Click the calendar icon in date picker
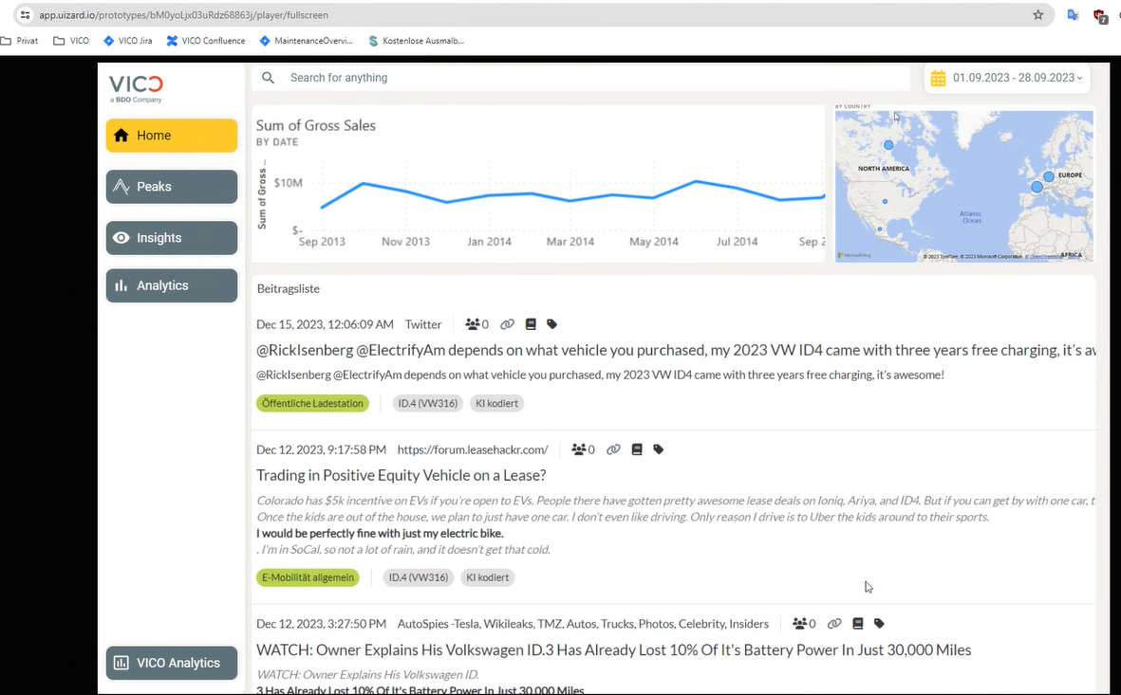This screenshot has height=695, width=1121. point(938,79)
